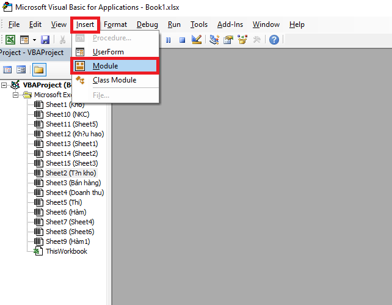Open the Project Explorer toolbar icon

tap(214, 40)
